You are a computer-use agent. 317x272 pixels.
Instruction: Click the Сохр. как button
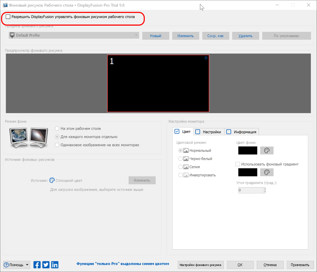coord(216,36)
